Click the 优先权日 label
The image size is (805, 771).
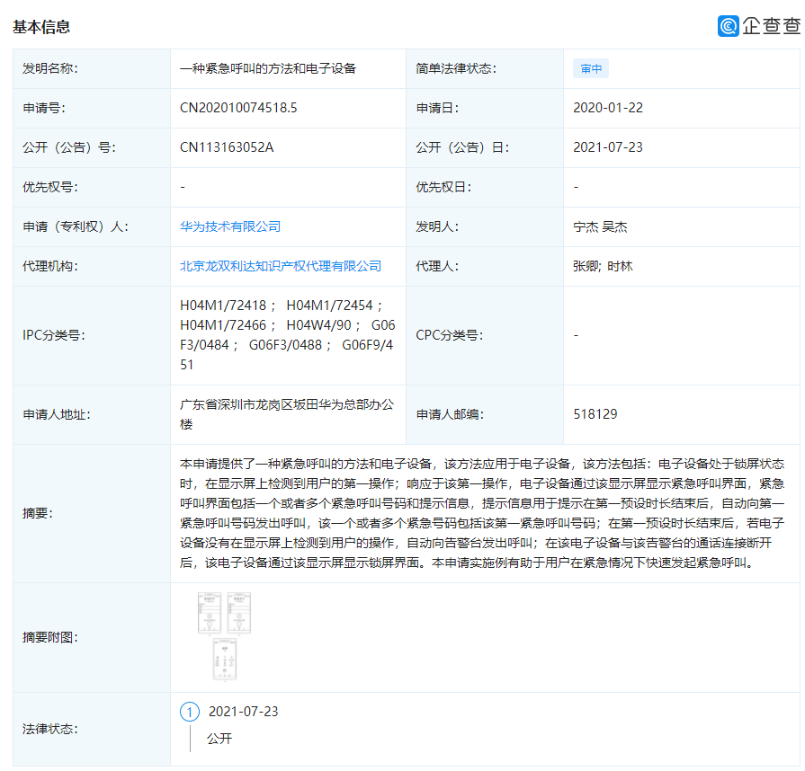[443, 187]
